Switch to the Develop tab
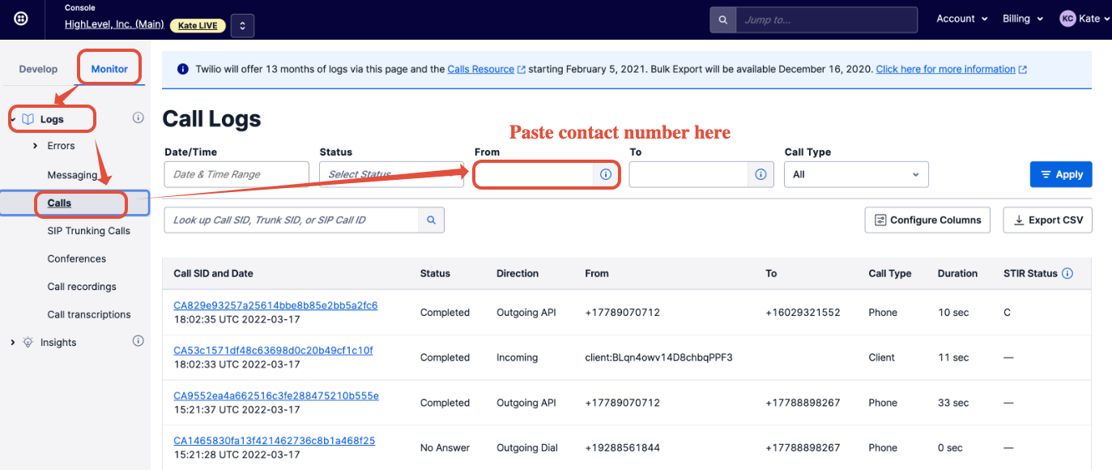 click(x=38, y=69)
